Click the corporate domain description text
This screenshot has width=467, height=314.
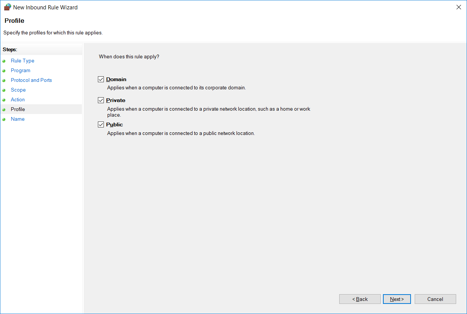[x=176, y=88]
